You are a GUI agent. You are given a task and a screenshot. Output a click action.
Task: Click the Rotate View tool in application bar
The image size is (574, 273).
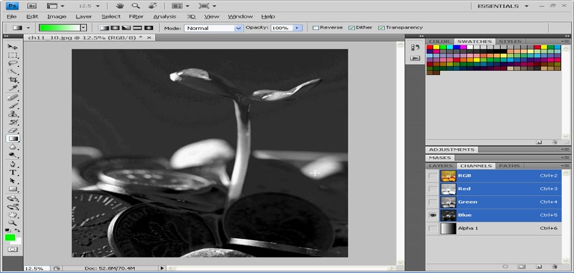[x=153, y=6]
